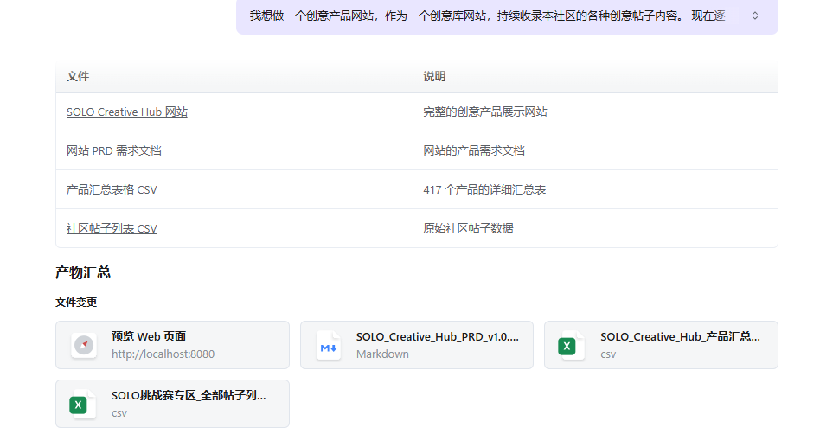Click the compass icon on the preview card
The image size is (820, 434).
point(84,346)
